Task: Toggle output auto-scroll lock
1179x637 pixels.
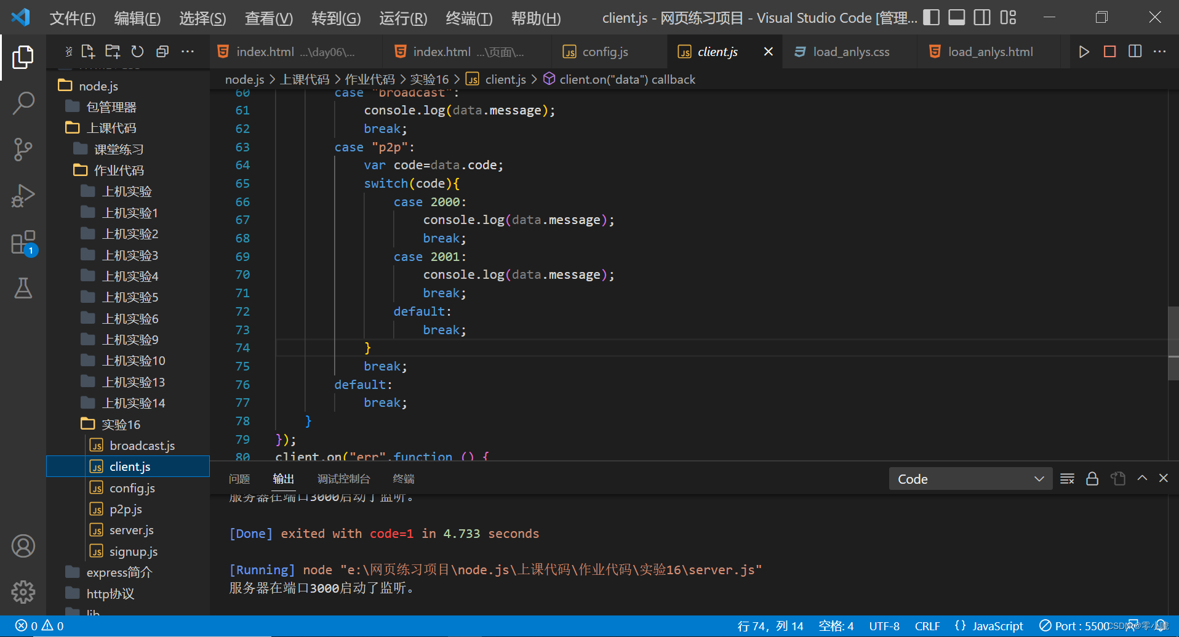Action: tap(1092, 478)
